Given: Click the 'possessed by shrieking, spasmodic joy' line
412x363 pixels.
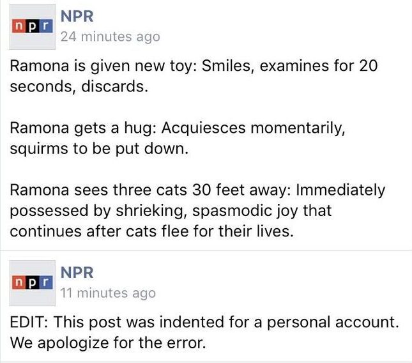Looking at the screenshot, I should (171, 210).
